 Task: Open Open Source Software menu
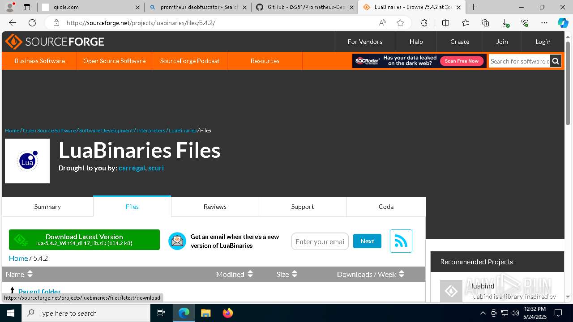[x=114, y=61]
